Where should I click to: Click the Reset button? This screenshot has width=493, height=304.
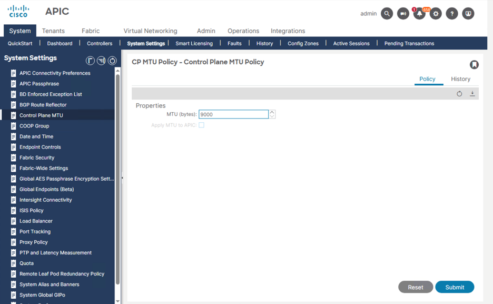point(416,287)
